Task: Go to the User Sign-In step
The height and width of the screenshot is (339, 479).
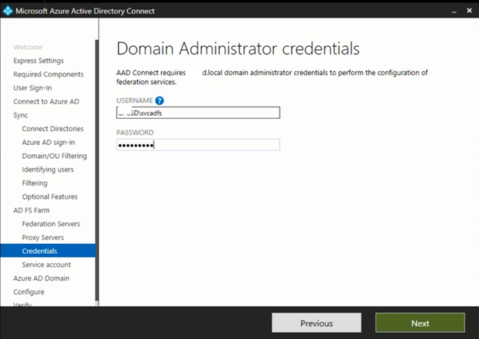Action: pyautogui.click(x=32, y=88)
